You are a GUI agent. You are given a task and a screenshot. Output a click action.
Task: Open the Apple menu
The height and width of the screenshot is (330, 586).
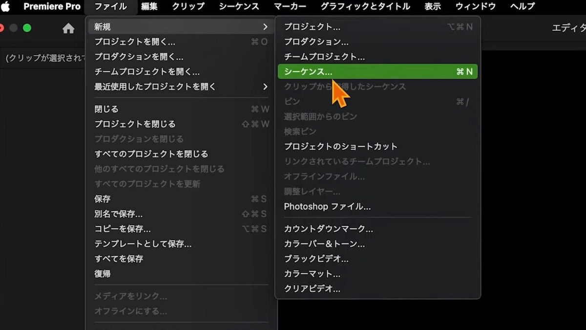[x=5, y=6]
